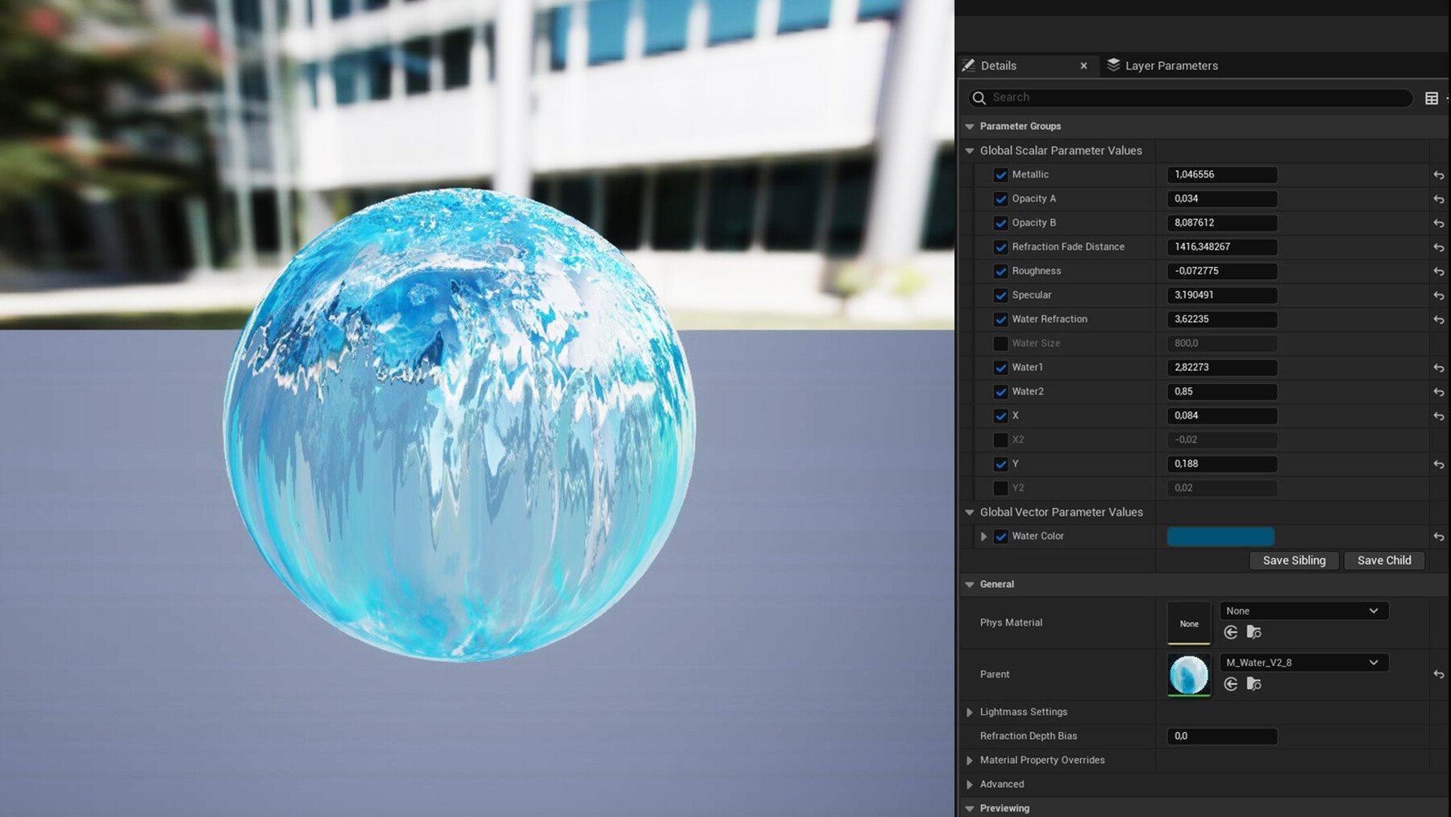Click the Parent material thumbnail

pyautogui.click(x=1189, y=674)
